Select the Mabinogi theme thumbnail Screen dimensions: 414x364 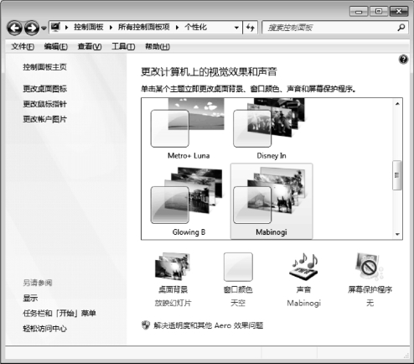coord(271,201)
